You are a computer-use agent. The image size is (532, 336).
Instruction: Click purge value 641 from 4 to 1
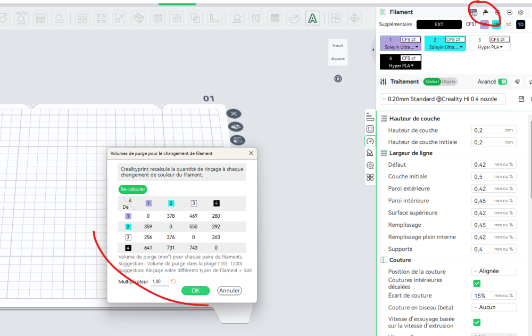pyautogui.click(x=148, y=248)
